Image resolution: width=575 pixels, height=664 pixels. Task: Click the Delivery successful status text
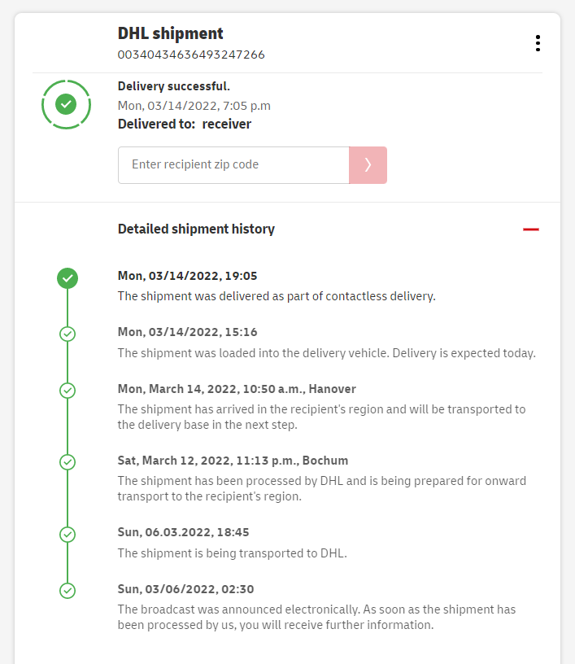tap(173, 86)
